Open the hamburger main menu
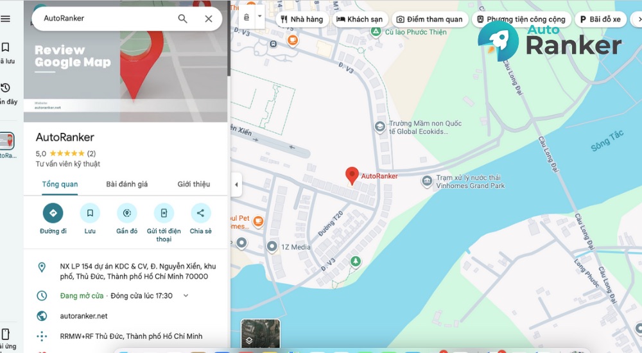642x353 pixels. pos(5,19)
